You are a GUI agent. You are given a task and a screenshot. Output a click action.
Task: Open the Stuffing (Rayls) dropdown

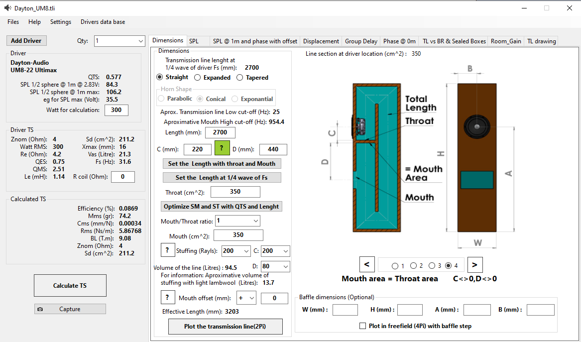pos(236,251)
